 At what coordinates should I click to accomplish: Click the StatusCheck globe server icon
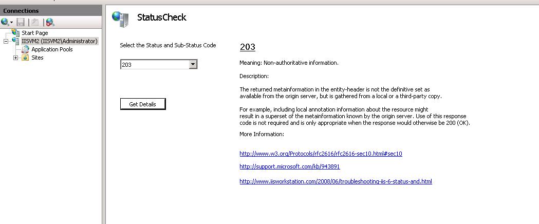[x=121, y=19]
